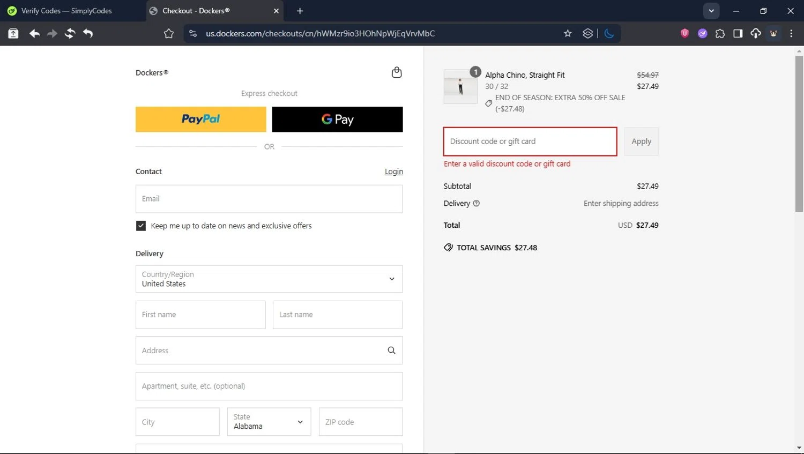804x454 pixels.
Task: Click the Alpha Chino product thumbnail
Action: click(x=460, y=86)
